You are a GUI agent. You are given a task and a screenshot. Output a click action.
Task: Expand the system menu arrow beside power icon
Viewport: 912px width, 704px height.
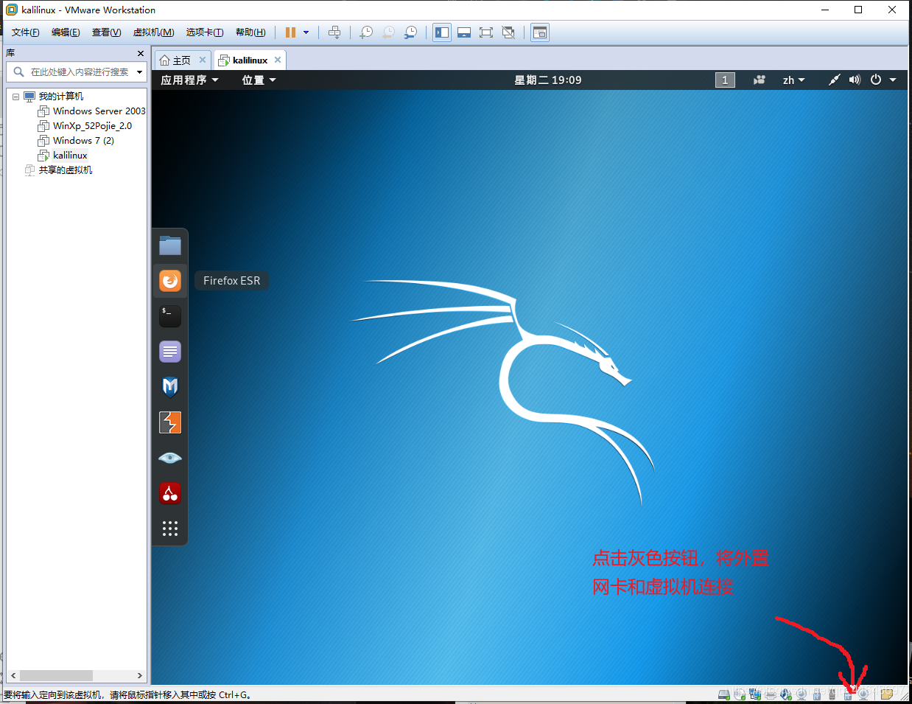893,80
